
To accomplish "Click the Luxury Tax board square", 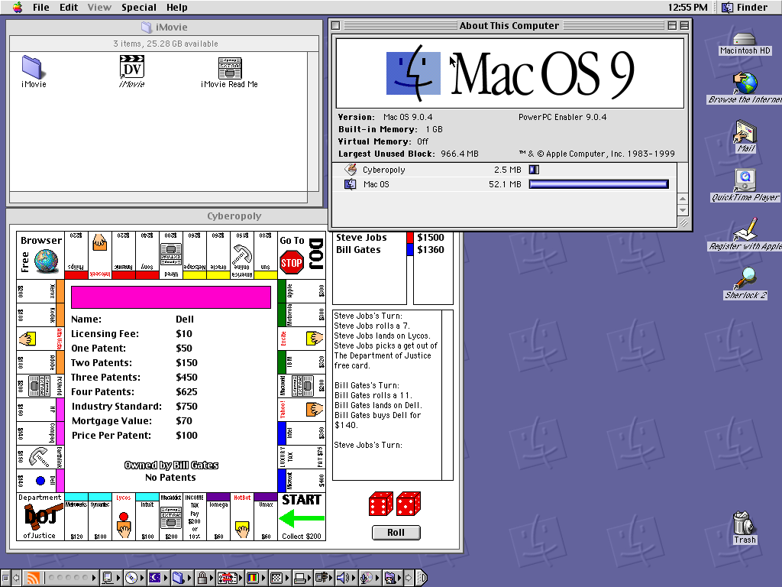I will pos(302,457).
